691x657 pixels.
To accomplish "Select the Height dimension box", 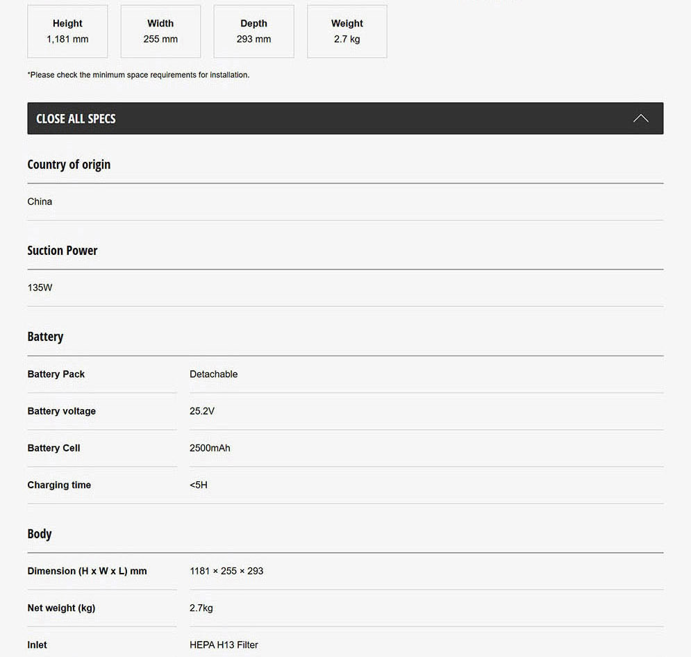I will [x=67, y=31].
